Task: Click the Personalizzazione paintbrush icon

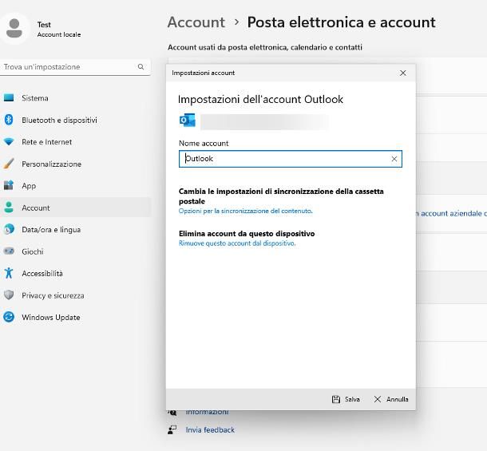Action: click(x=9, y=164)
